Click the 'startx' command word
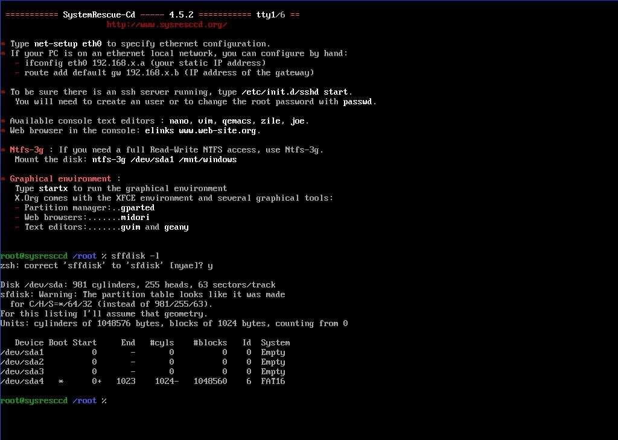 53,189
